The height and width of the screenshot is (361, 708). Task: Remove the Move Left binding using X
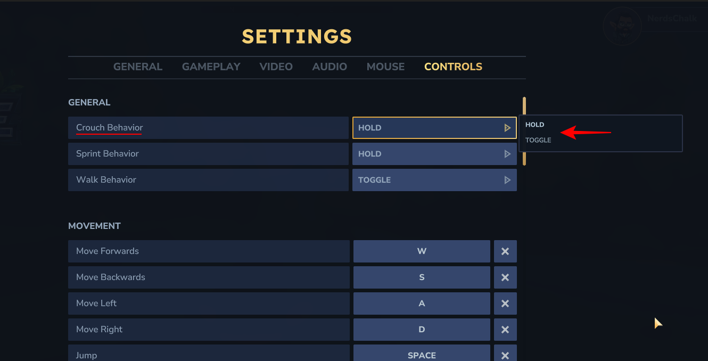coord(505,303)
